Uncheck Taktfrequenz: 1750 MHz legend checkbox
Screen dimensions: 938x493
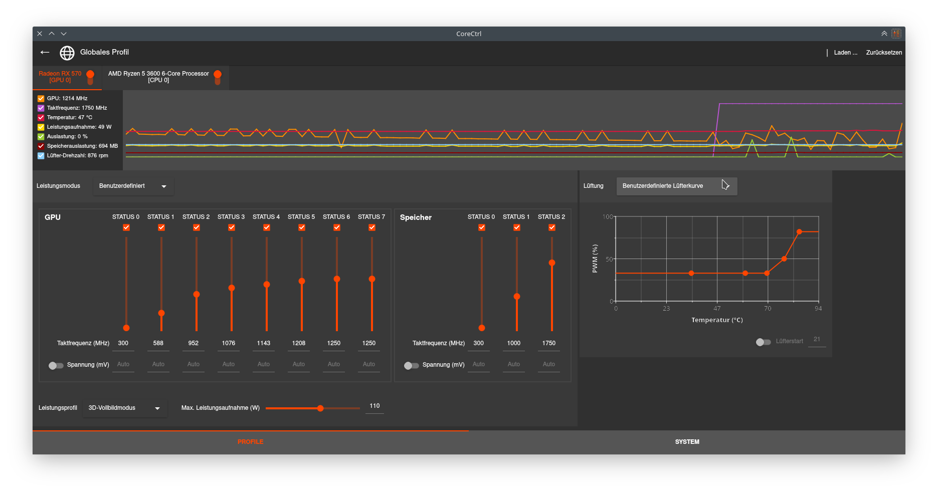tap(41, 108)
